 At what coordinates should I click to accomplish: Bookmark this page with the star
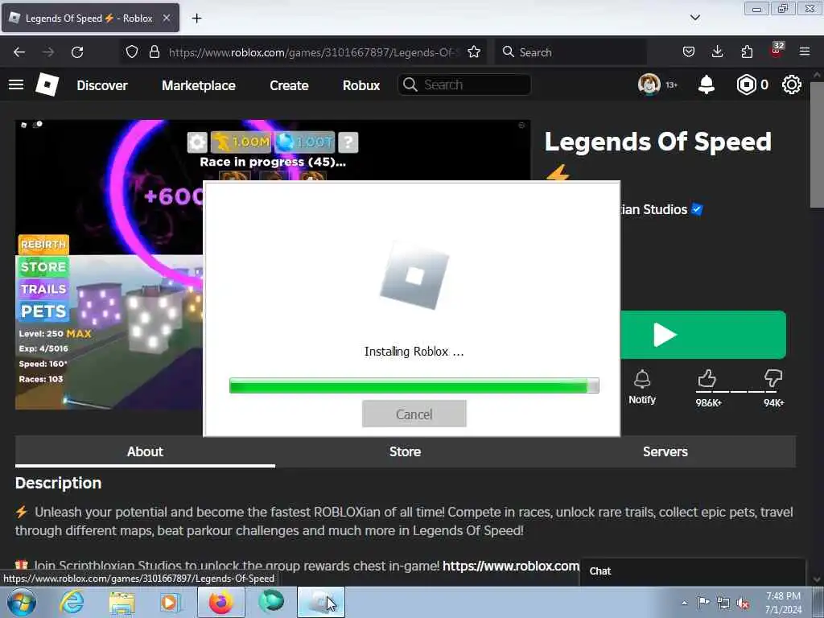coord(474,52)
